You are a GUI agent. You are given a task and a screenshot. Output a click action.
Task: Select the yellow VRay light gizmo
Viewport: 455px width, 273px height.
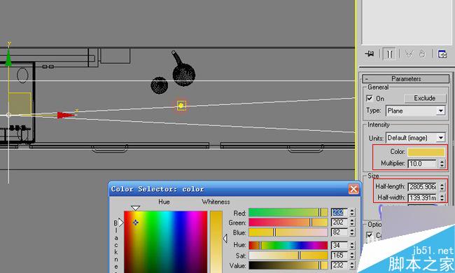pos(181,106)
